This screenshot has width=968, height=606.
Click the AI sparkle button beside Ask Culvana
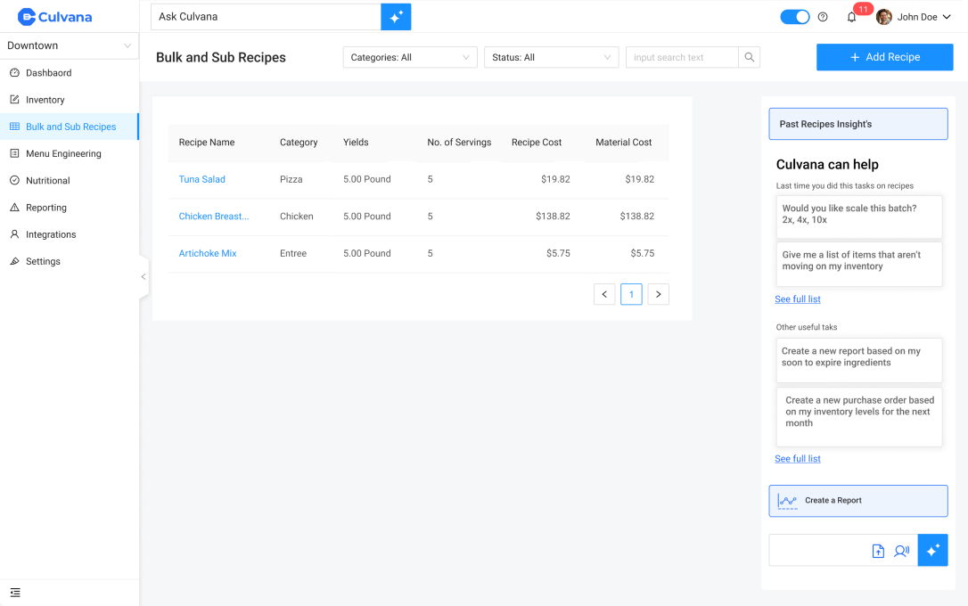coord(396,17)
